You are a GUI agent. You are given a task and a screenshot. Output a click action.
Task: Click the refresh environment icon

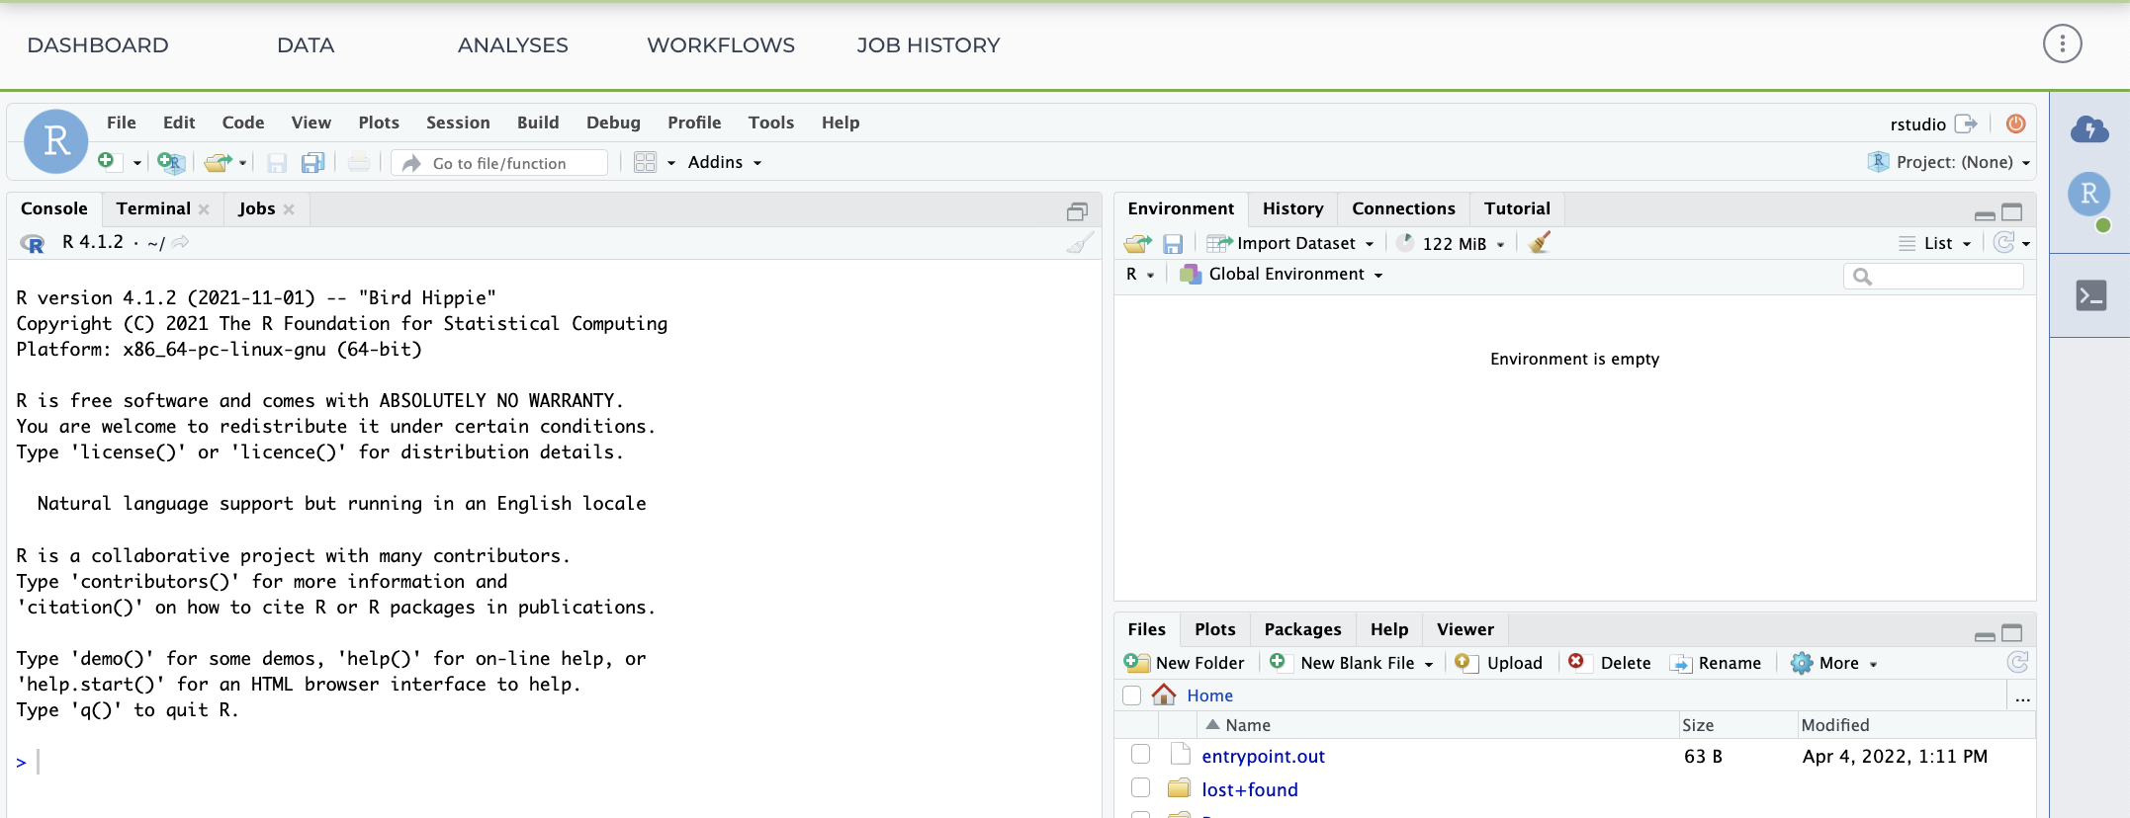click(x=2004, y=243)
